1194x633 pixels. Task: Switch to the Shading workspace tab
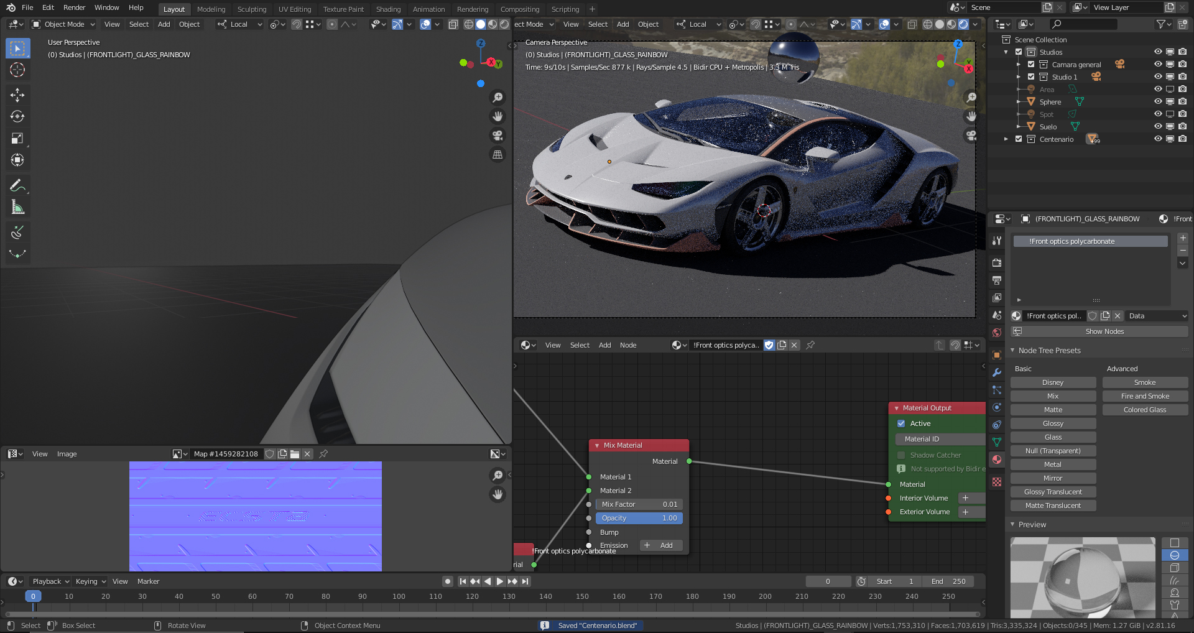coord(388,9)
